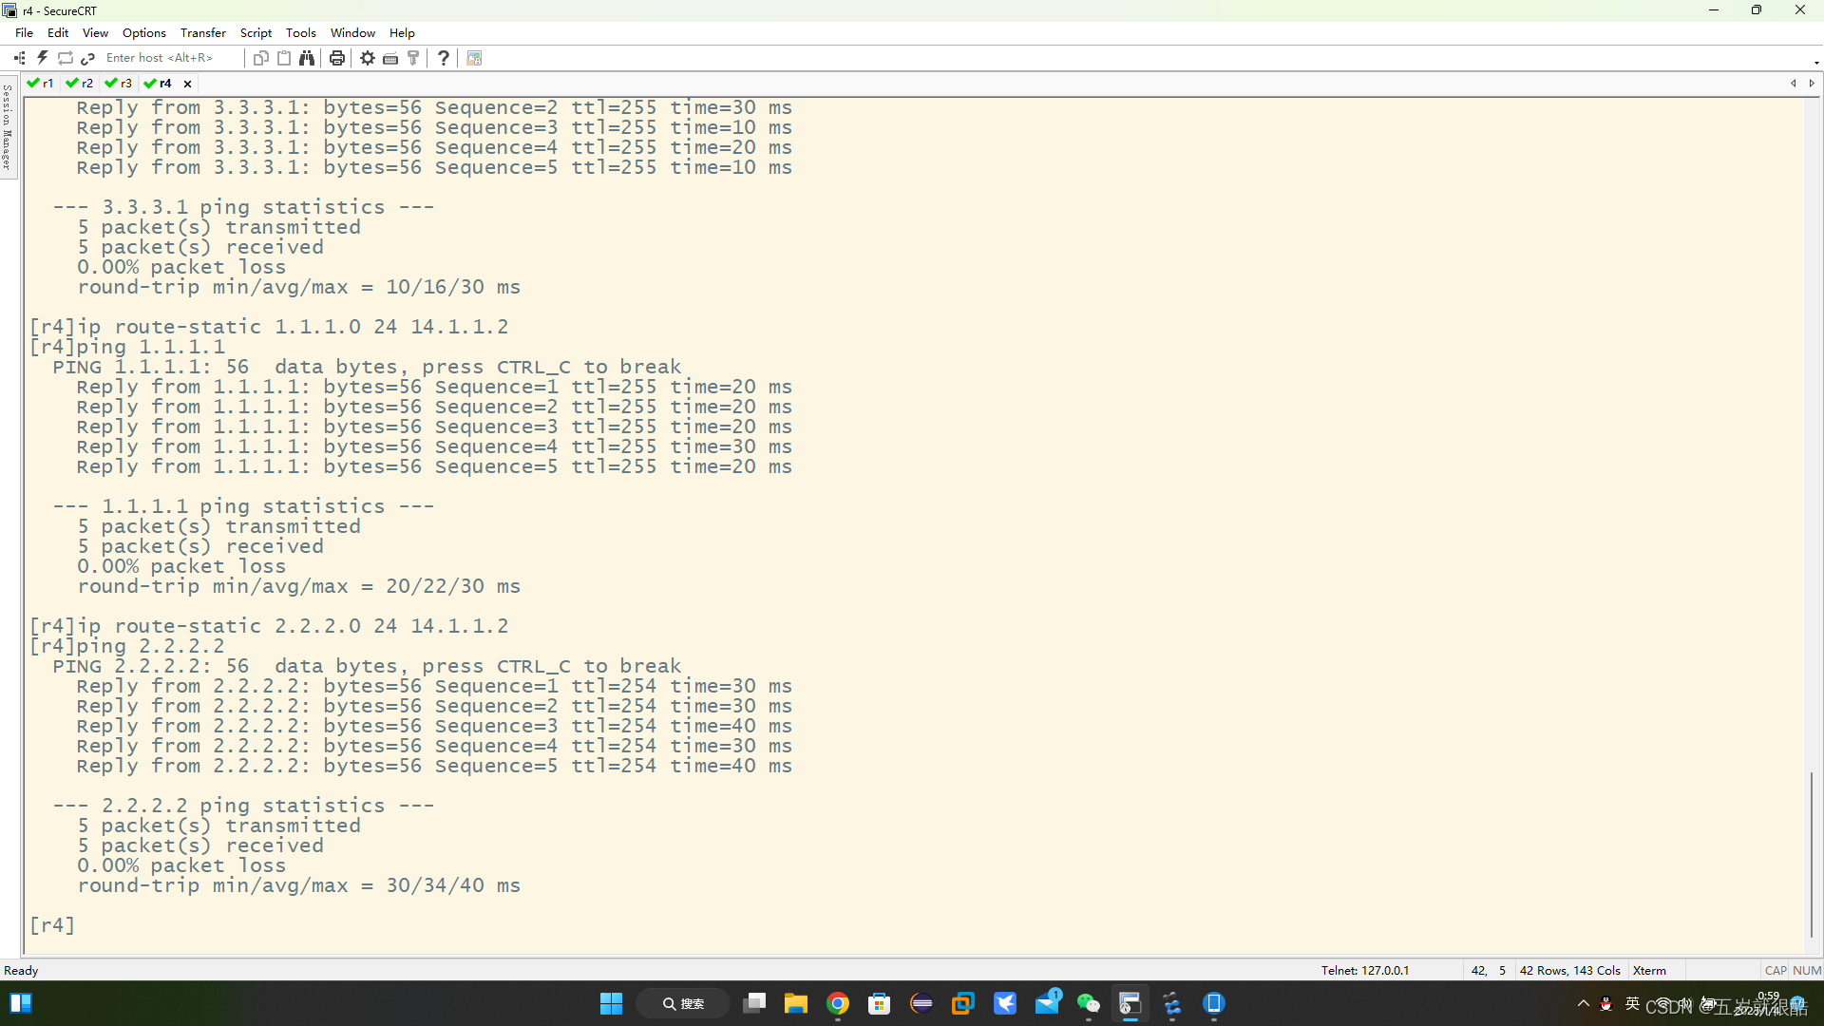Open Google Chrome from the taskbar
This screenshot has width=1824, height=1026.
(x=838, y=1004)
